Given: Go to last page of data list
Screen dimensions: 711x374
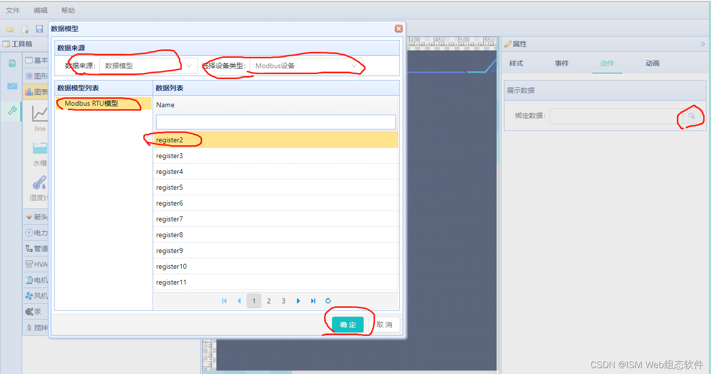Looking at the screenshot, I should 313,301.
